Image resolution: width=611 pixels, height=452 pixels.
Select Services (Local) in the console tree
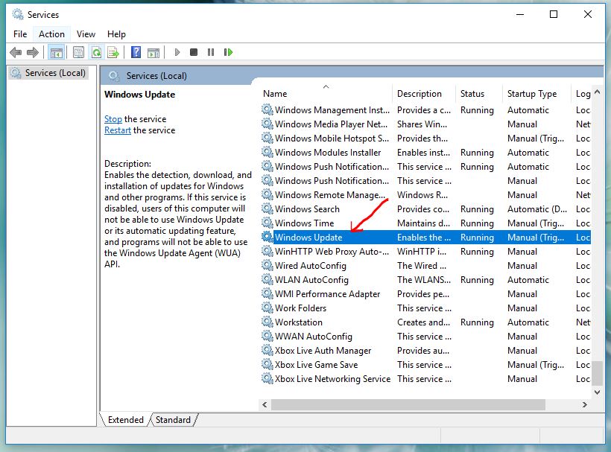(55, 73)
